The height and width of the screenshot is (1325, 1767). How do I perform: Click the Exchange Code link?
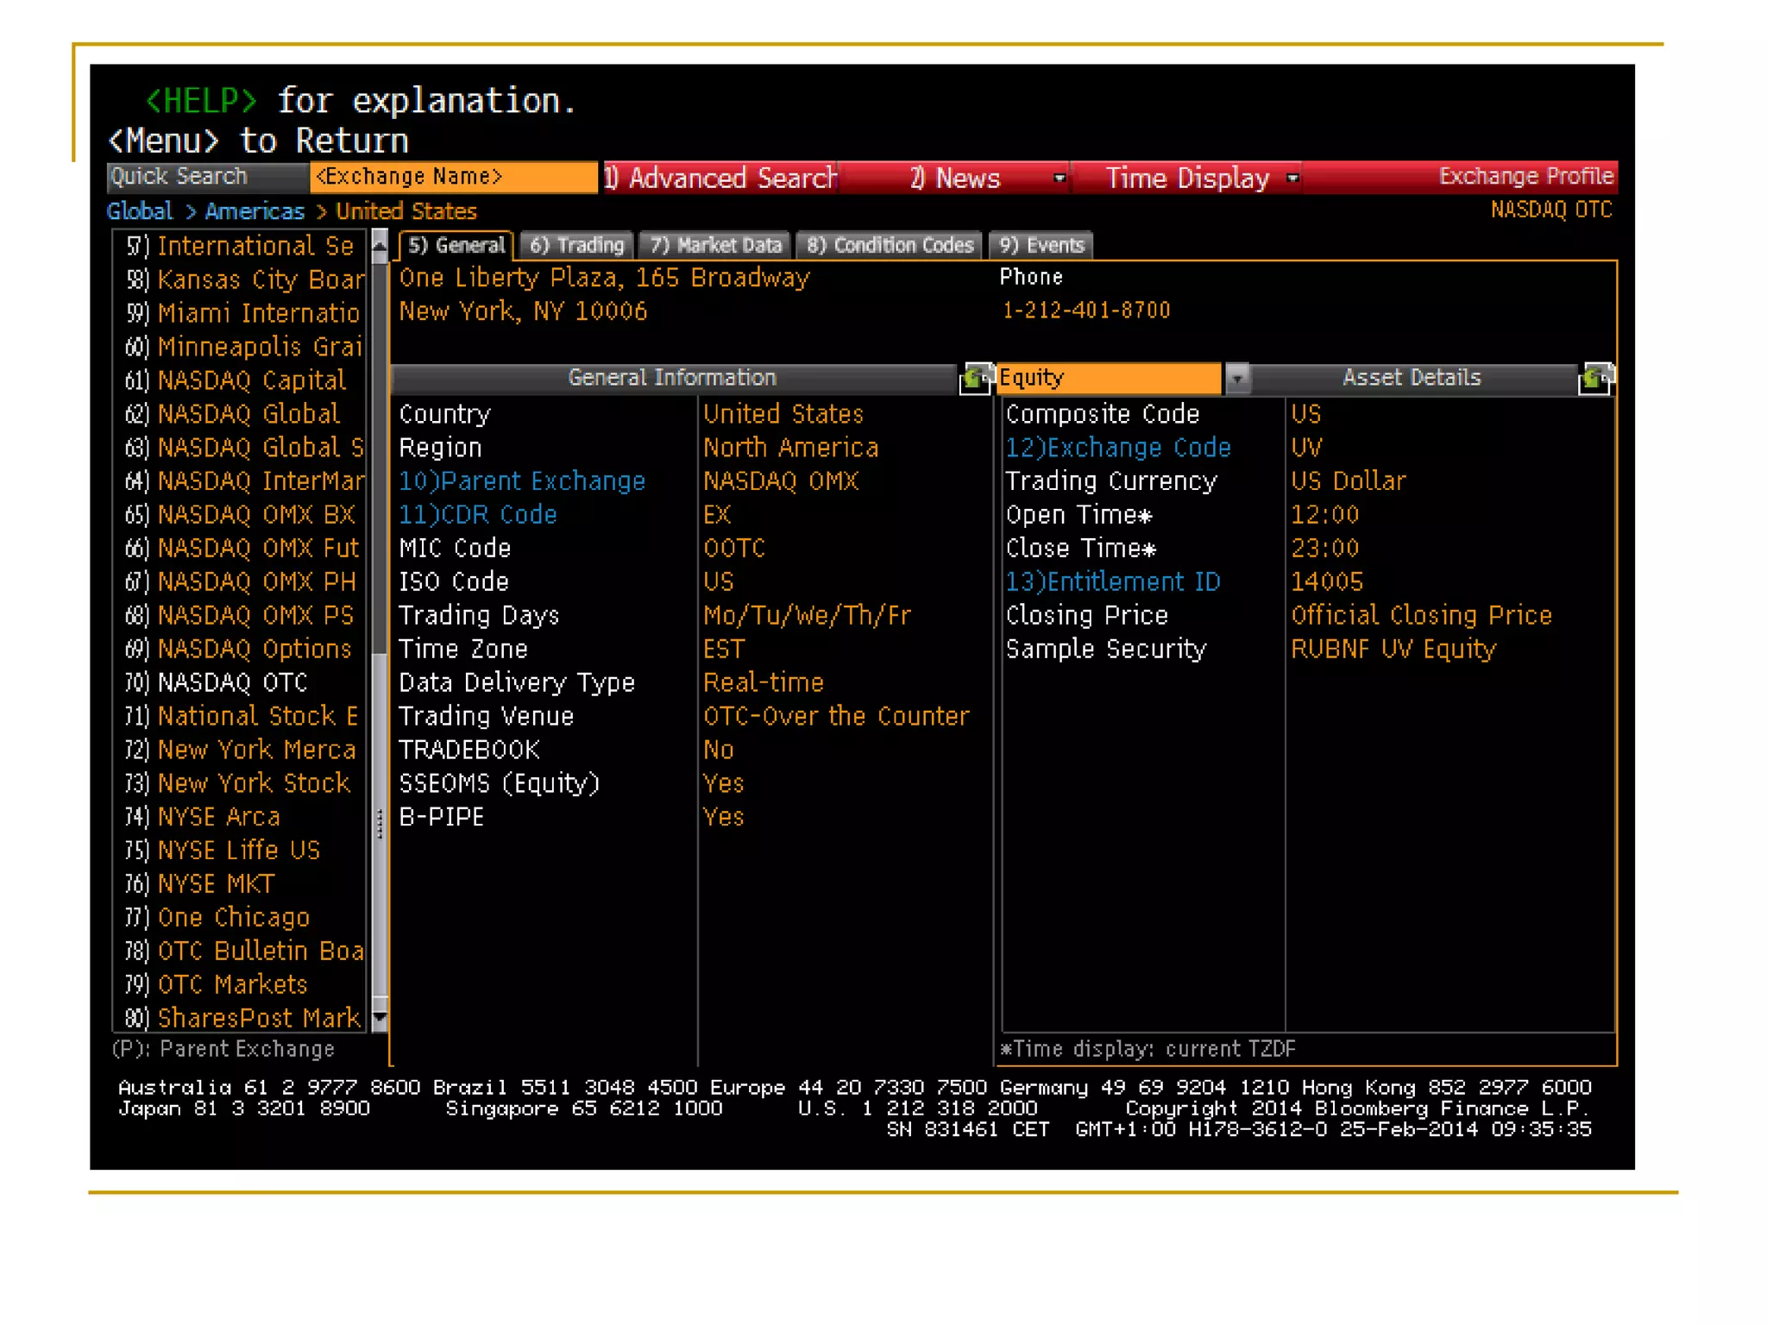tap(1118, 448)
